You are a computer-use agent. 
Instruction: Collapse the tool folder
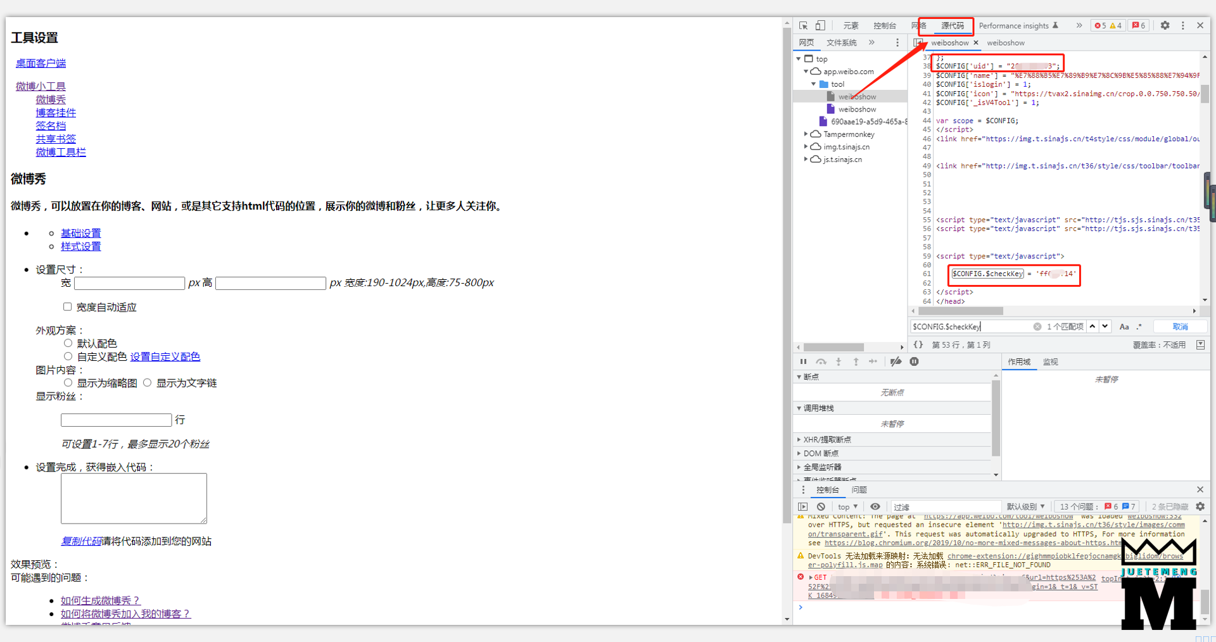coord(814,84)
